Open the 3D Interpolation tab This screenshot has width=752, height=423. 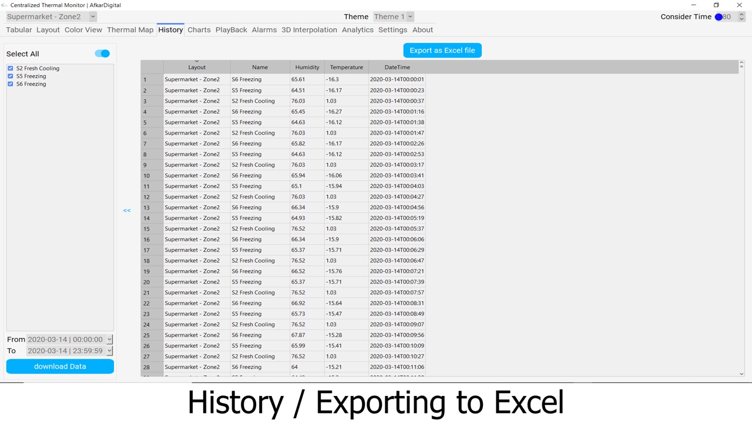[x=309, y=30]
